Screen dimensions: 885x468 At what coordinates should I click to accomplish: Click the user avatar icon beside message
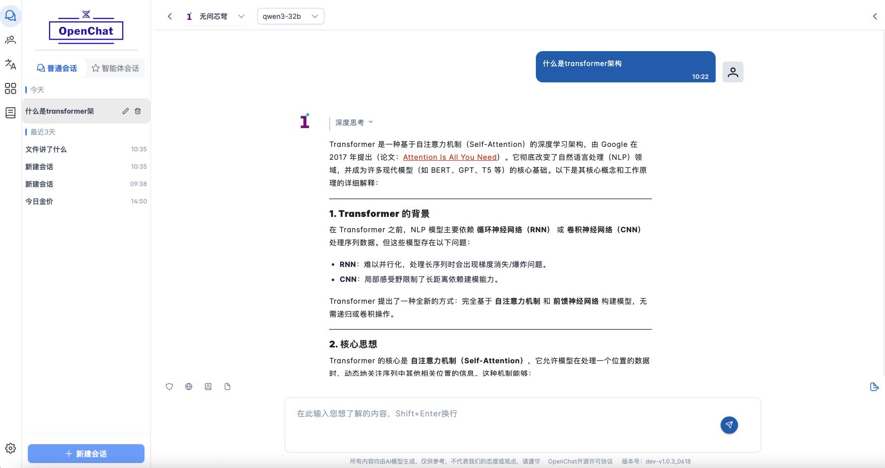[733, 72]
